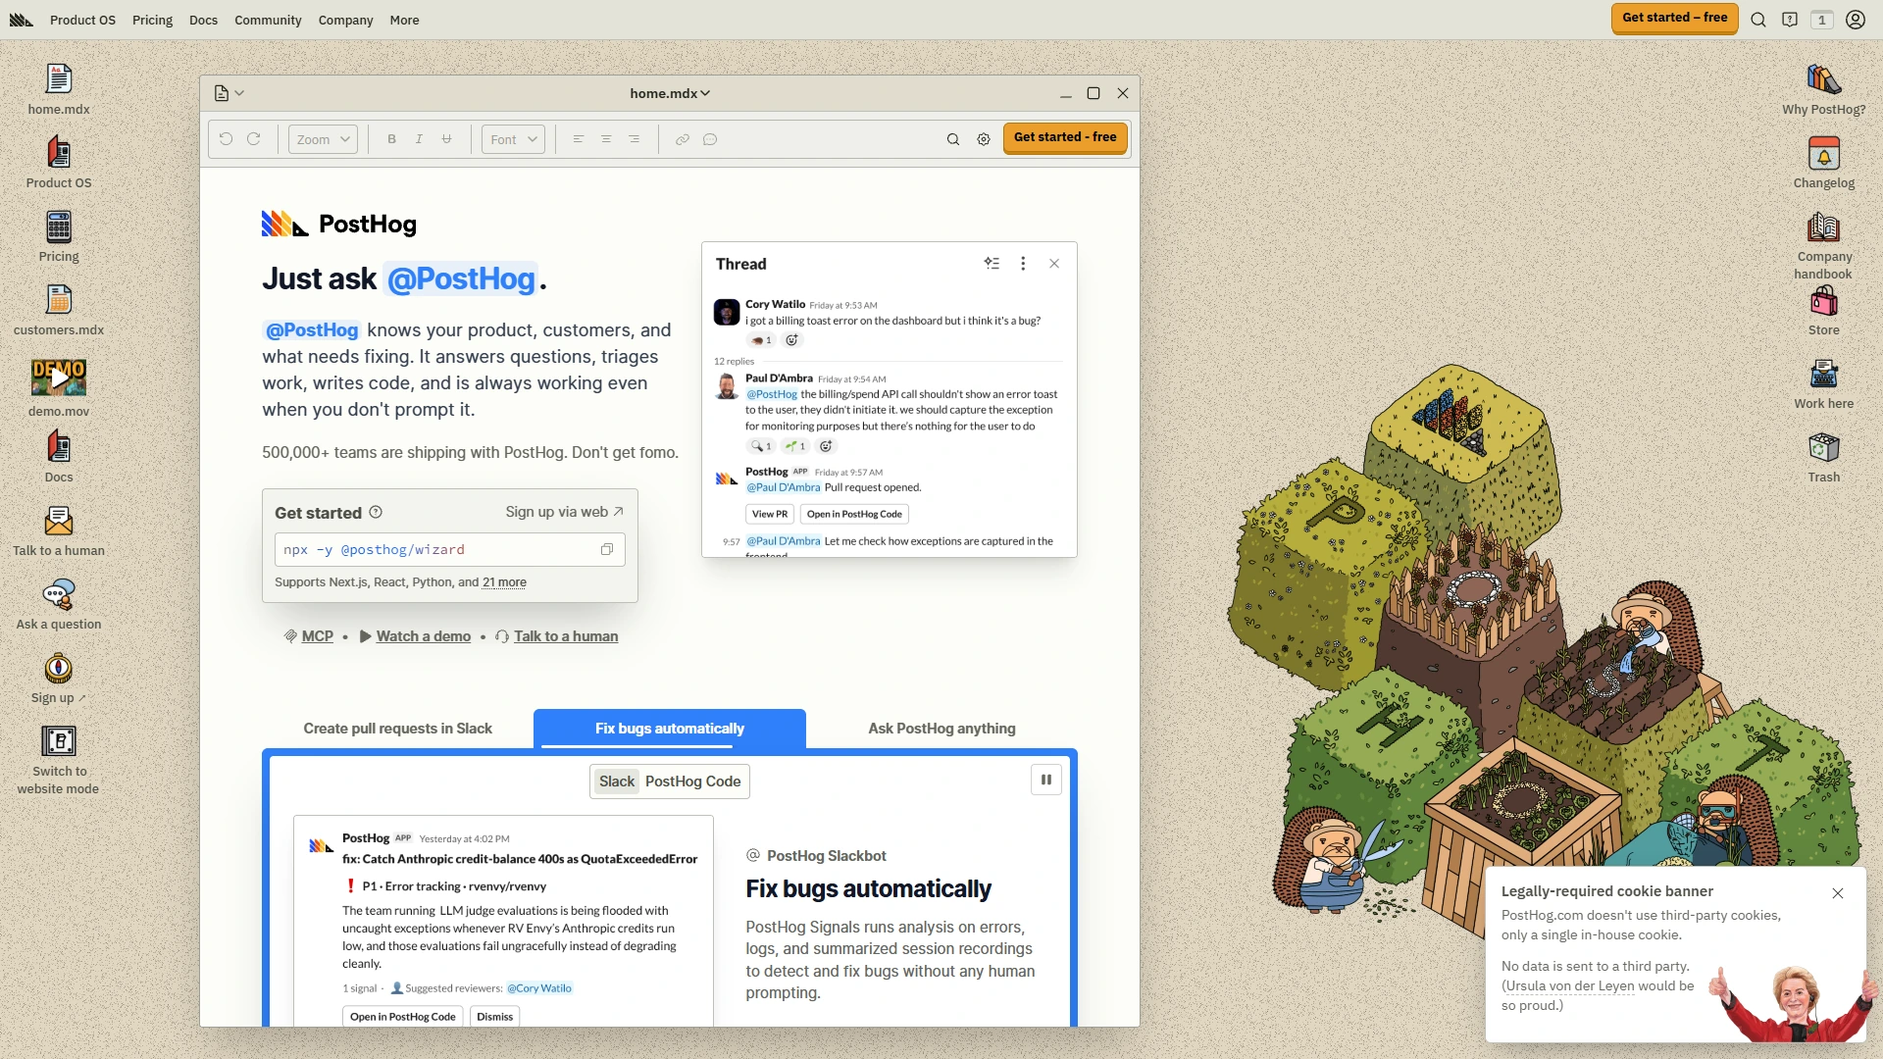
Task: Click Get started – free in top bar
Action: tap(1674, 18)
